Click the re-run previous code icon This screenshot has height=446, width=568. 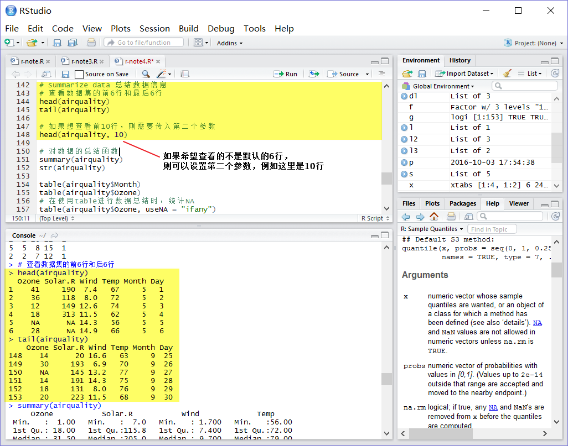pyautogui.click(x=314, y=74)
